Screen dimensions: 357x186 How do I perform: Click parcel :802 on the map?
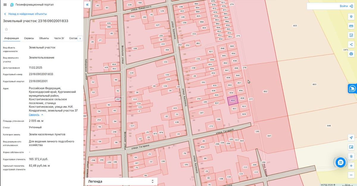[265, 91]
